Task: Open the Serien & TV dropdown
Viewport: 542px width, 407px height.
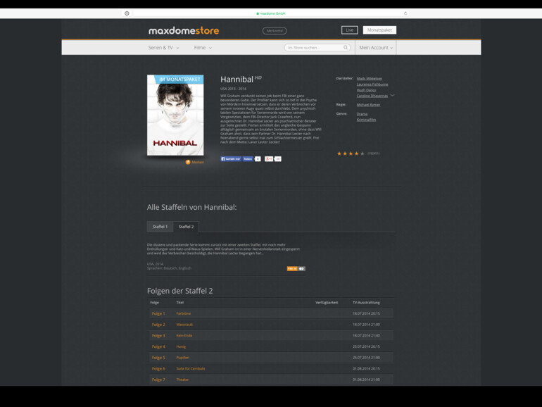Action: tap(163, 48)
